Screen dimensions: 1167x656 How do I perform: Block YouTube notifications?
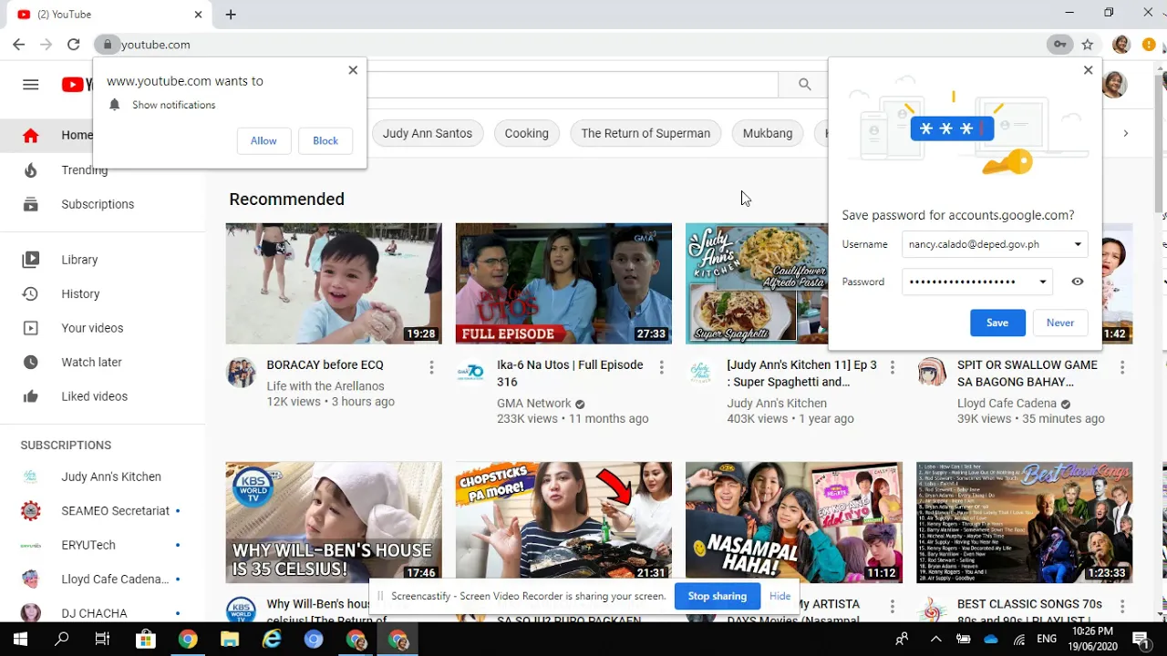pyautogui.click(x=325, y=140)
